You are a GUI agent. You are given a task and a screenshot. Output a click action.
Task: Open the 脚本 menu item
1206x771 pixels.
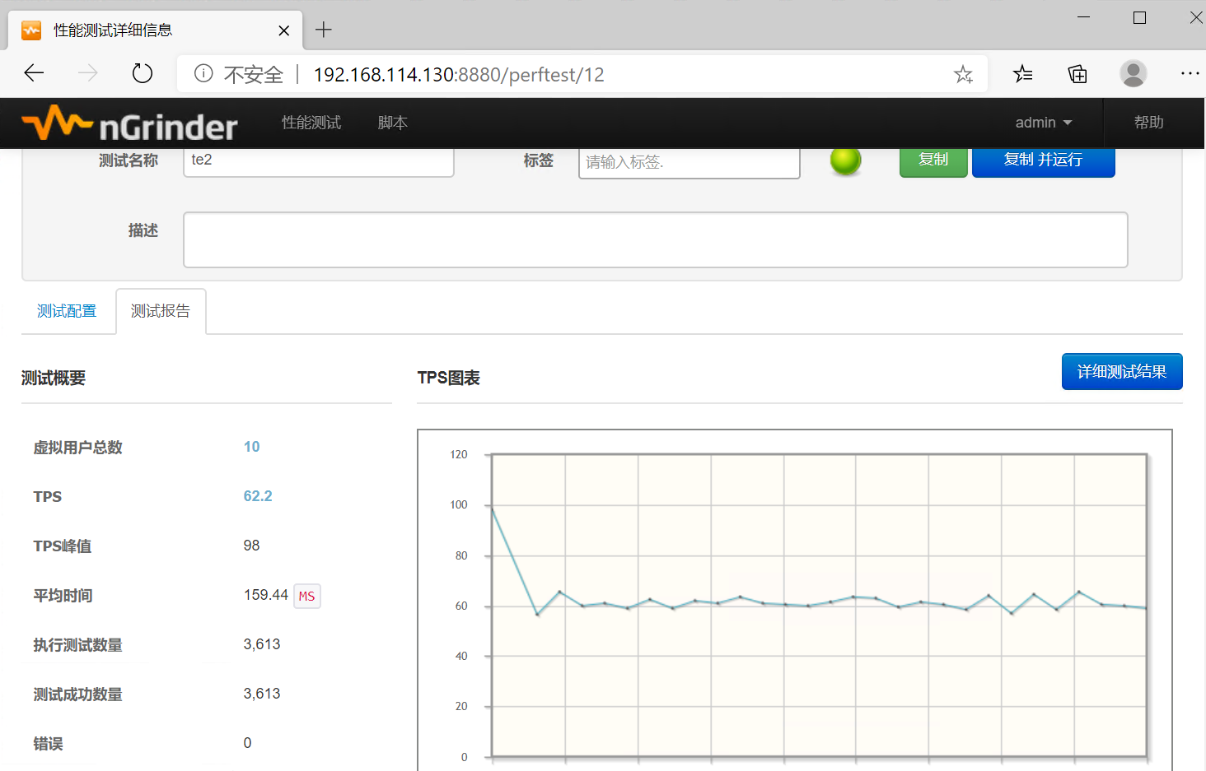392,123
